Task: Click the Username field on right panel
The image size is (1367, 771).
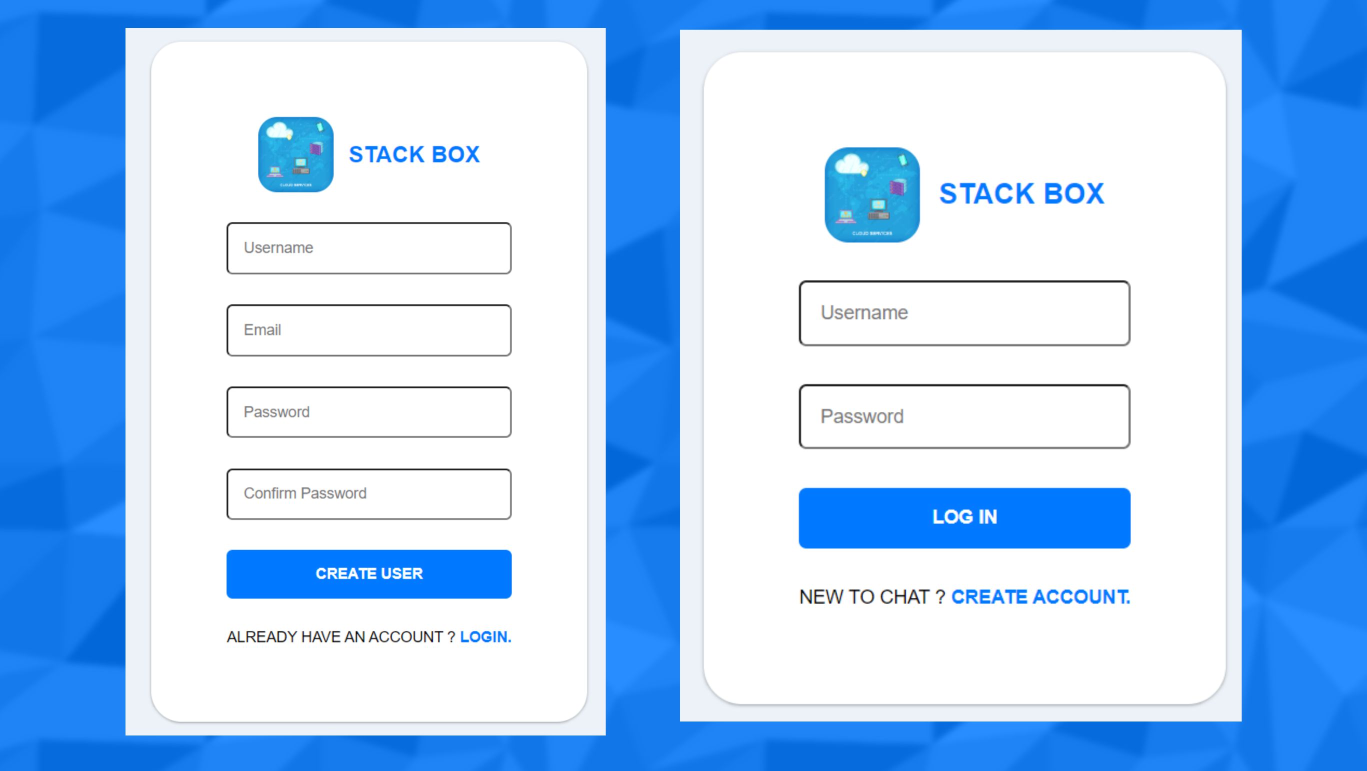Action: (964, 312)
